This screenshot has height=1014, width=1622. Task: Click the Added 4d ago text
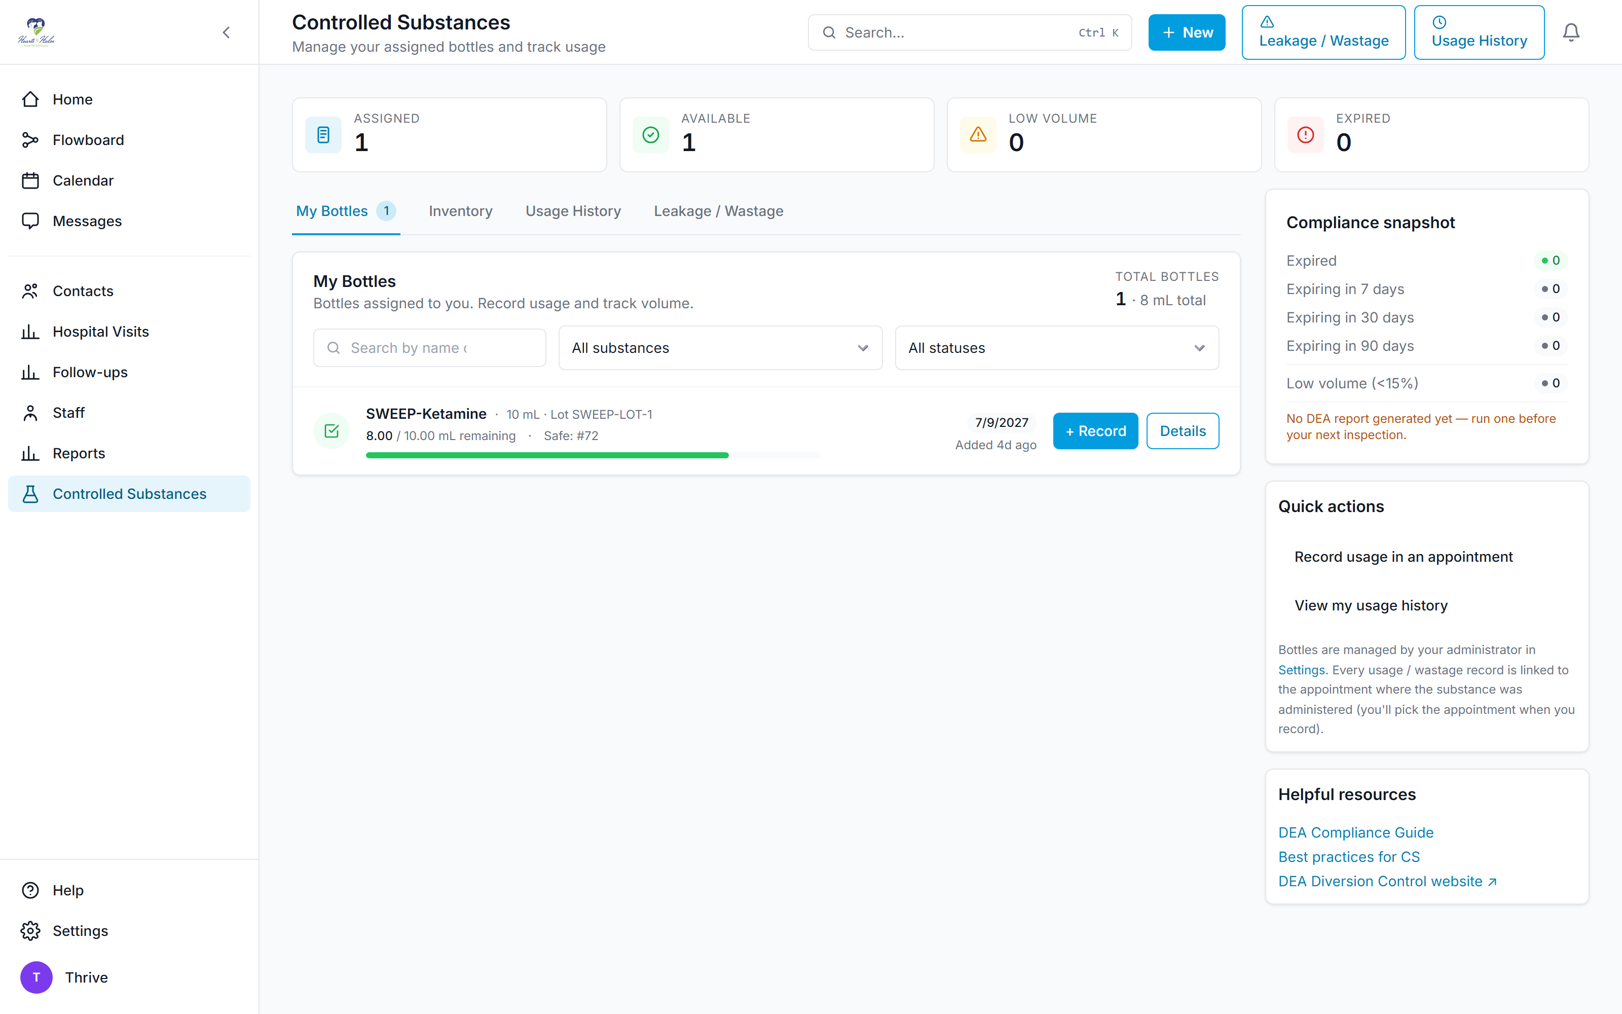(996, 445)
